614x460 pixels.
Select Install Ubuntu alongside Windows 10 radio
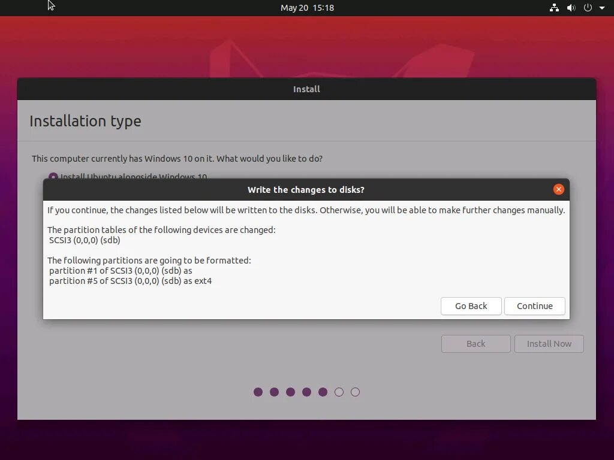53,177
